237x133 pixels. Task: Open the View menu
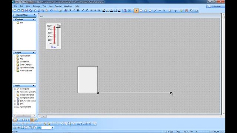[28, 6]
